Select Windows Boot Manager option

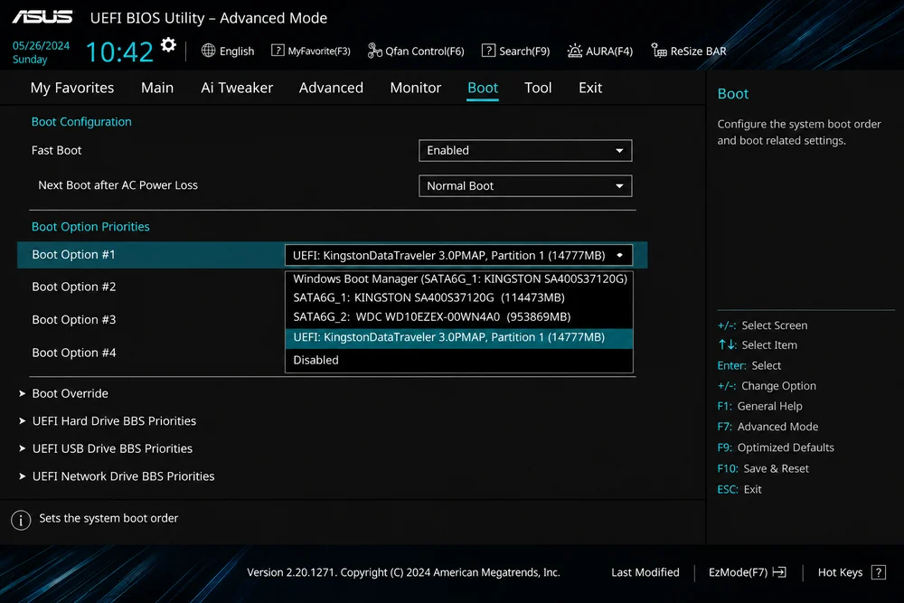click(459, 279)
